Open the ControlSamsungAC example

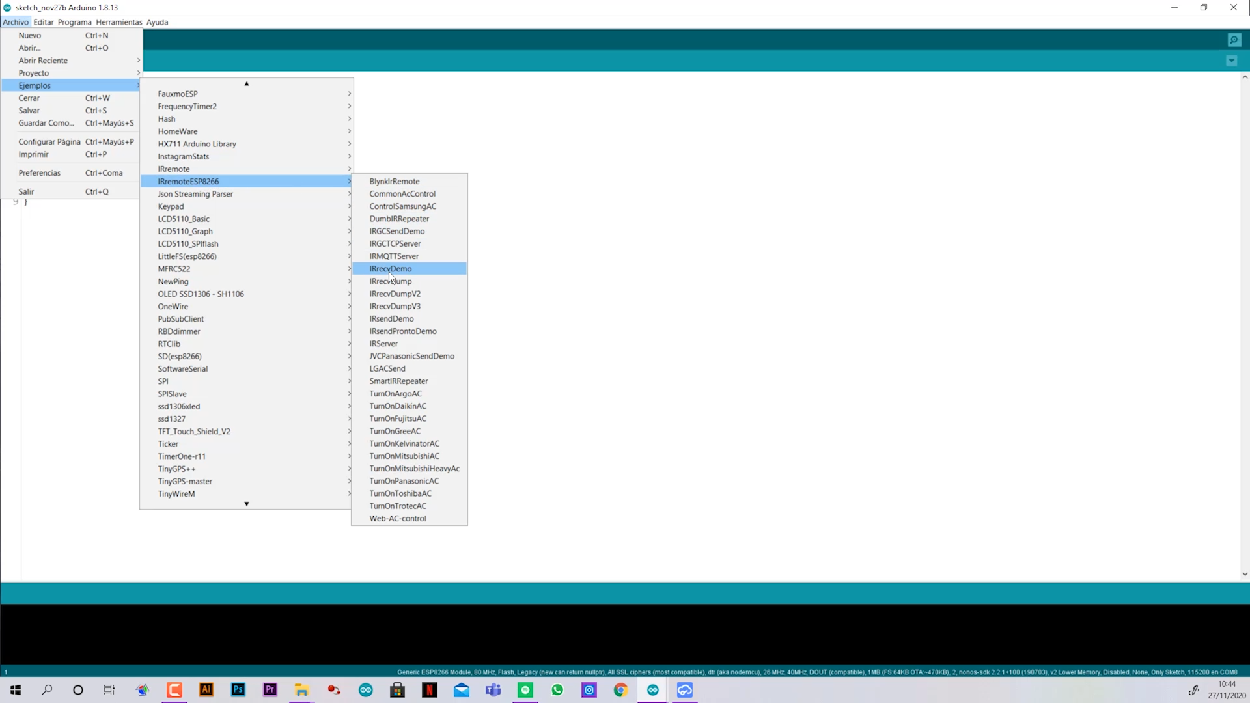coord(410,206)
